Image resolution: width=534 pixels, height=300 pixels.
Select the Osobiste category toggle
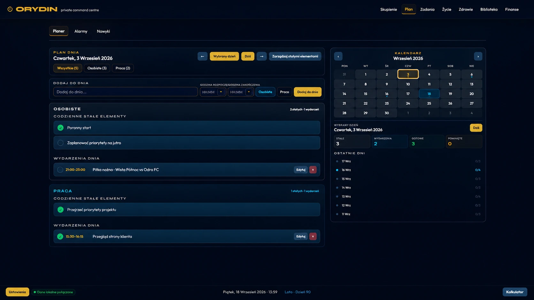(265, 92)
